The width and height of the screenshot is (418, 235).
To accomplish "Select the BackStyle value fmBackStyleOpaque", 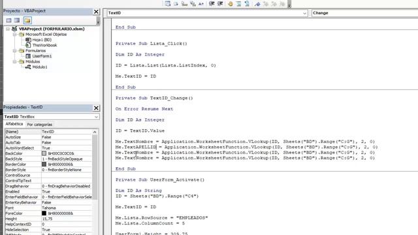I will click(67, 159).
